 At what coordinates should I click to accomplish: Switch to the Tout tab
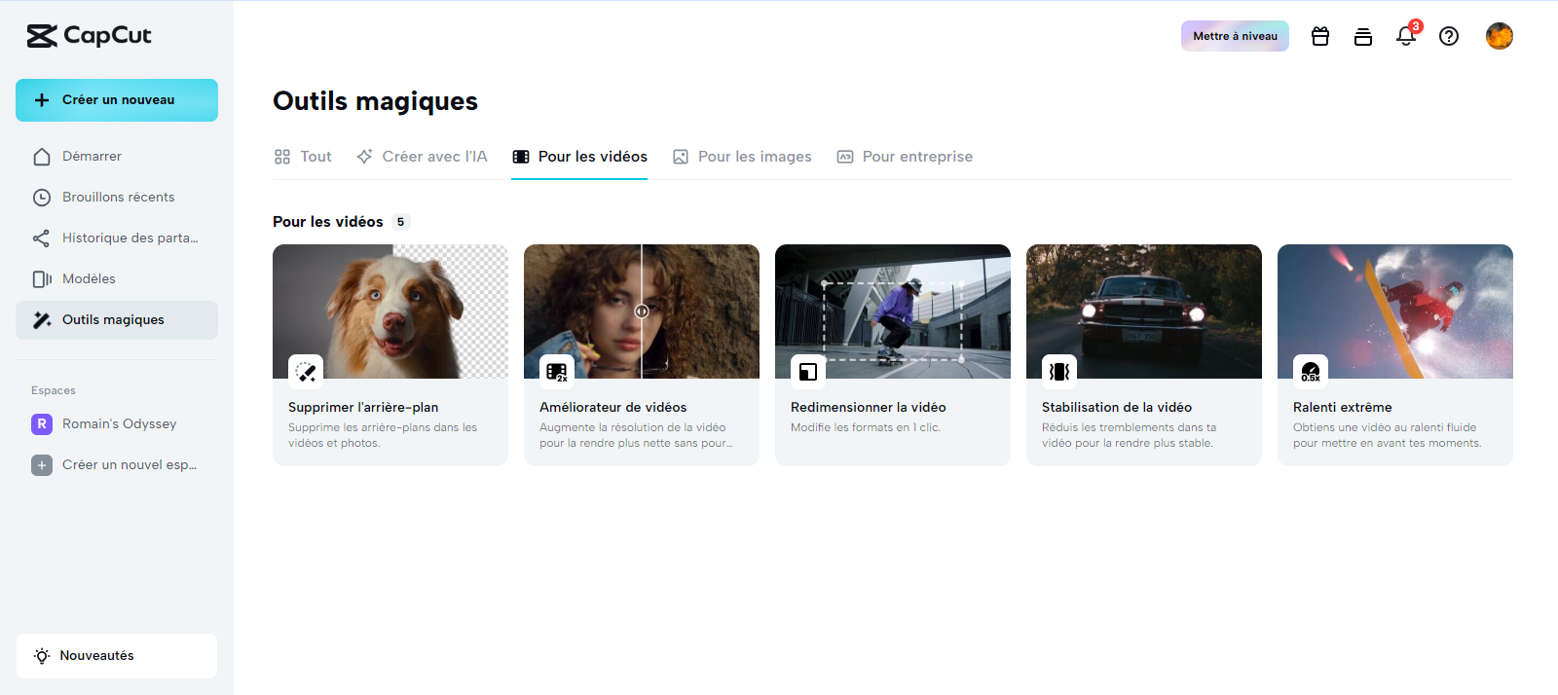(x=303, y=157)
